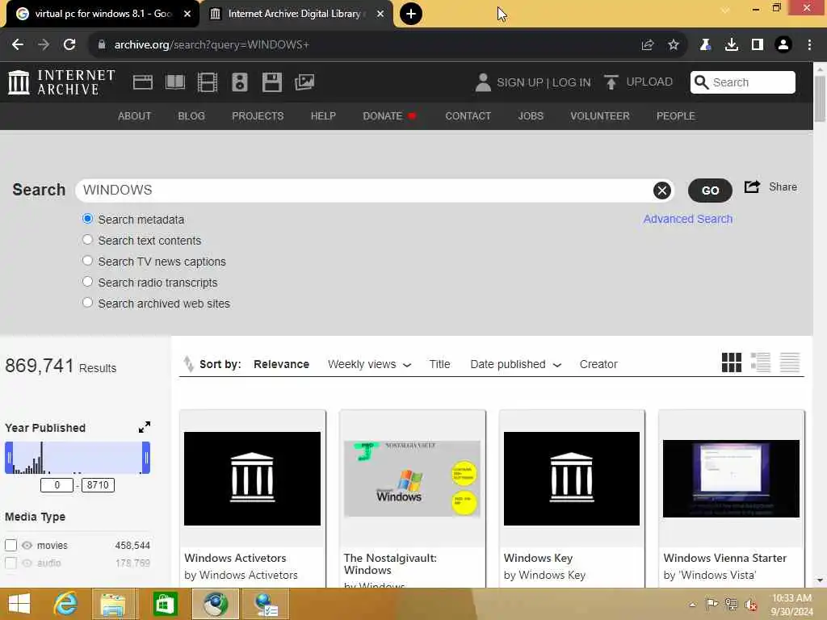Toggle the Chrome side panel icon
Viewport: 827px width, 620px height.
coord(758,45)
